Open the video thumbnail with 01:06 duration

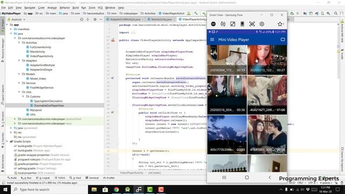click(267, 95)
